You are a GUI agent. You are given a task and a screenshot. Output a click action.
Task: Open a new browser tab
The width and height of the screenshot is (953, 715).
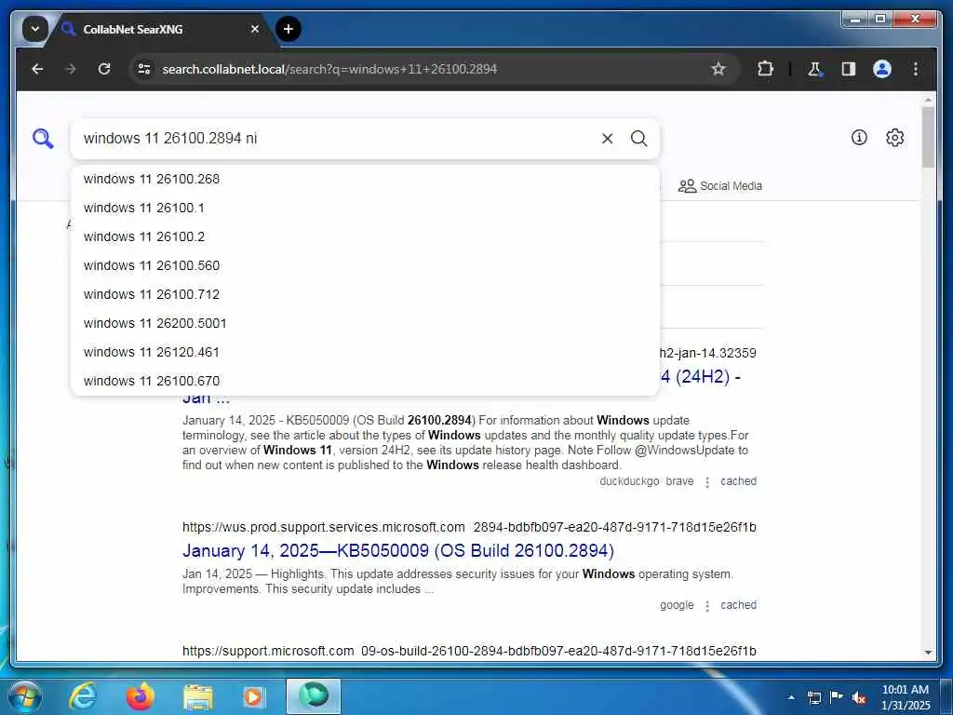coord(289,29)
